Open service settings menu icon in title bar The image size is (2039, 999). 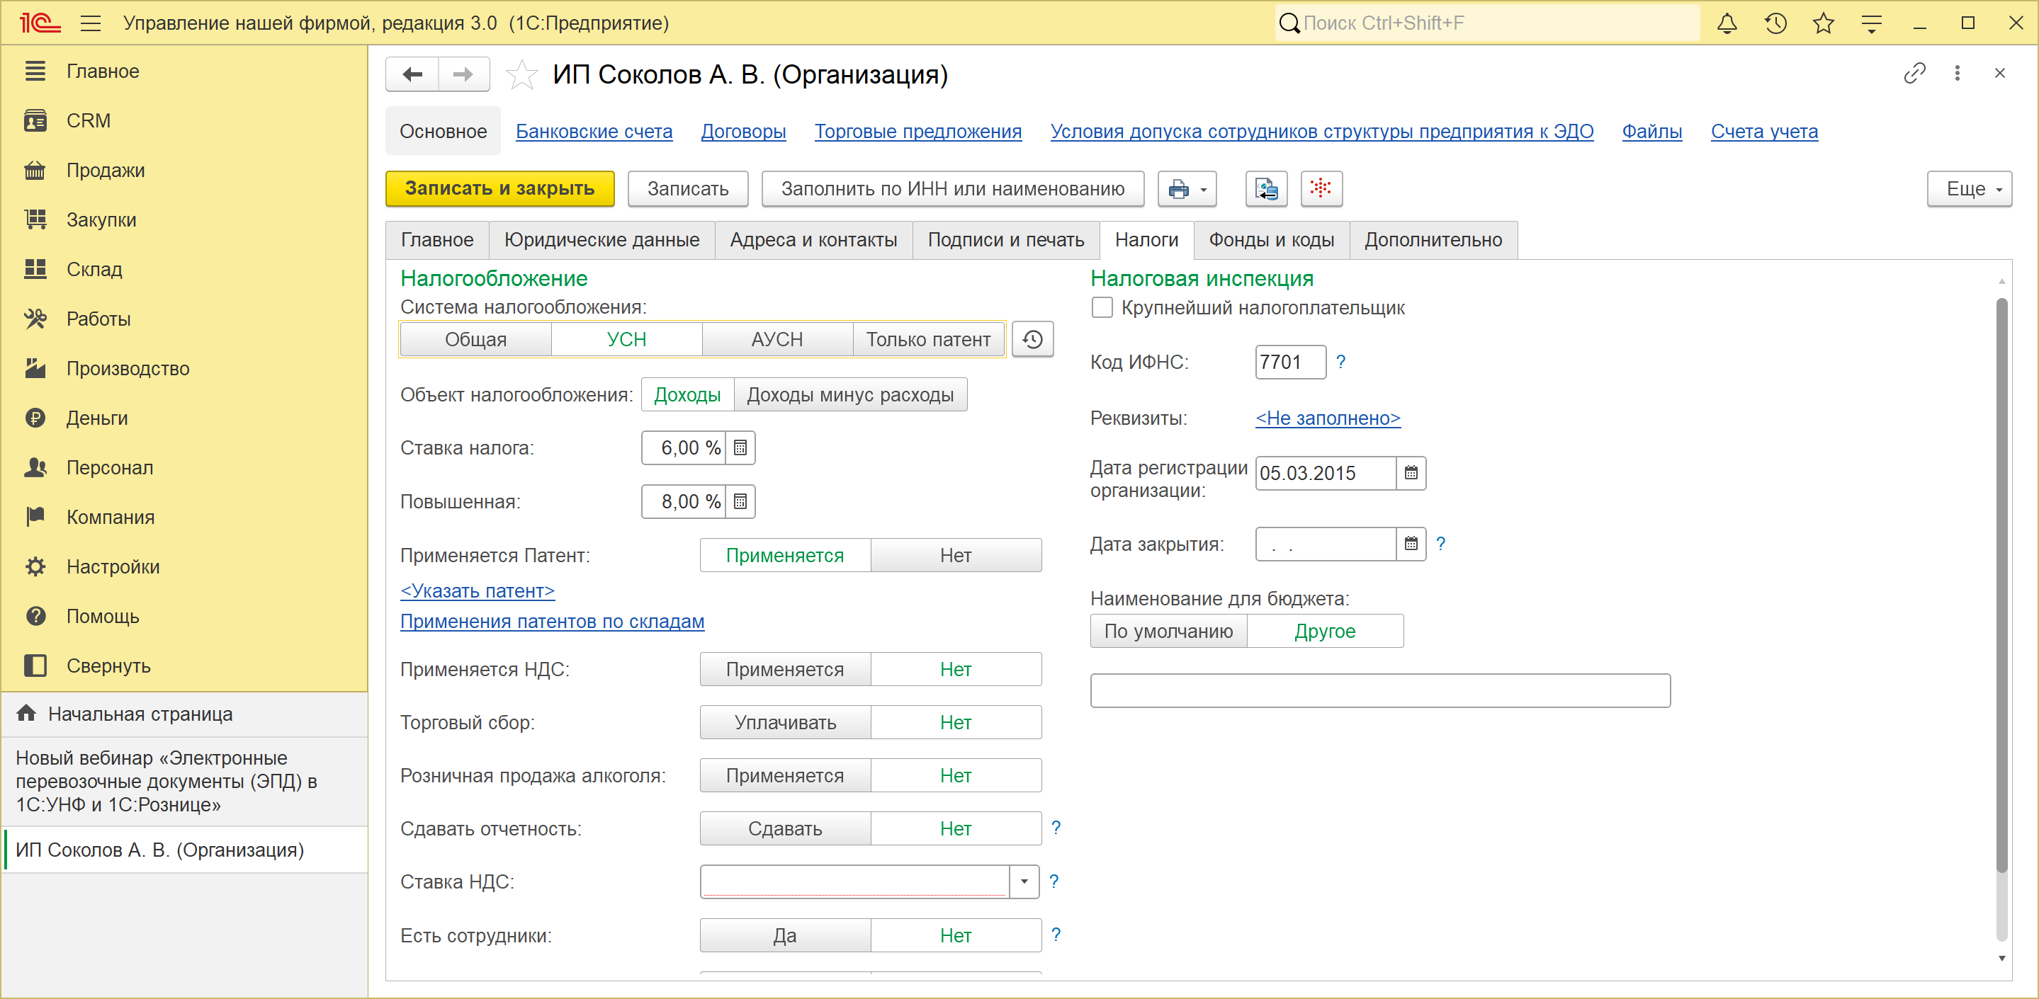pyautogui.click(x=1872, y=24)
